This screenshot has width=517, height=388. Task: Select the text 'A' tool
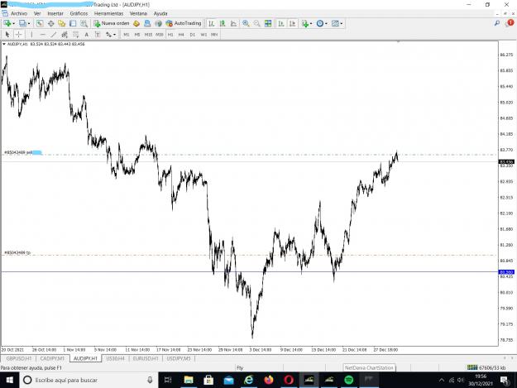(86, 34)
